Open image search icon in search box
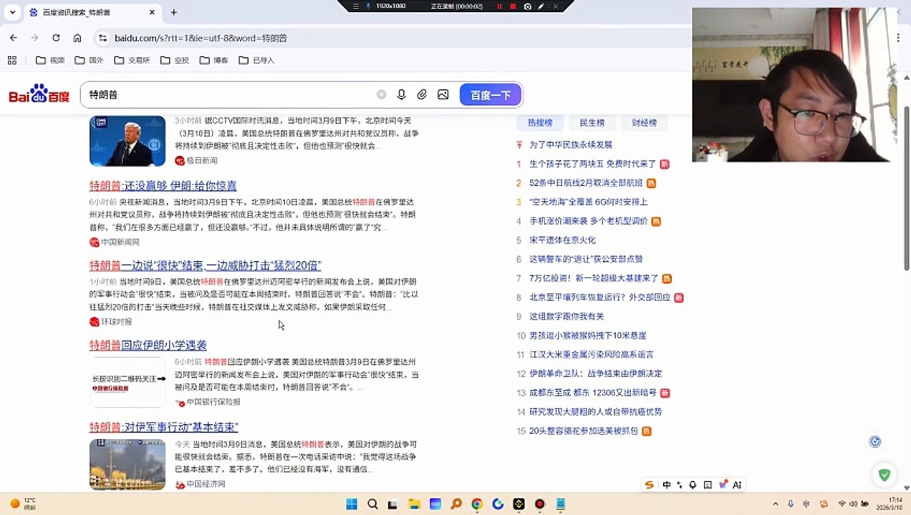 point(443,94)
